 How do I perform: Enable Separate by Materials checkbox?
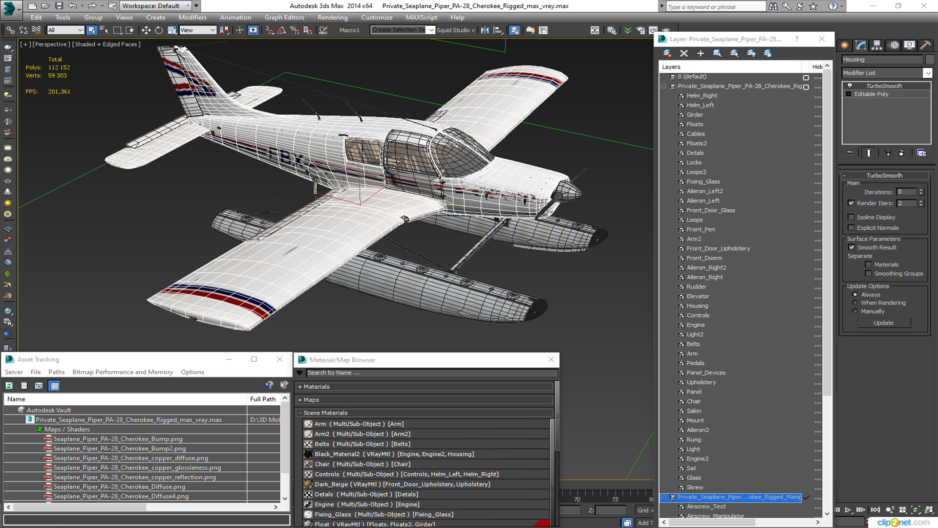tap(868, 264)
